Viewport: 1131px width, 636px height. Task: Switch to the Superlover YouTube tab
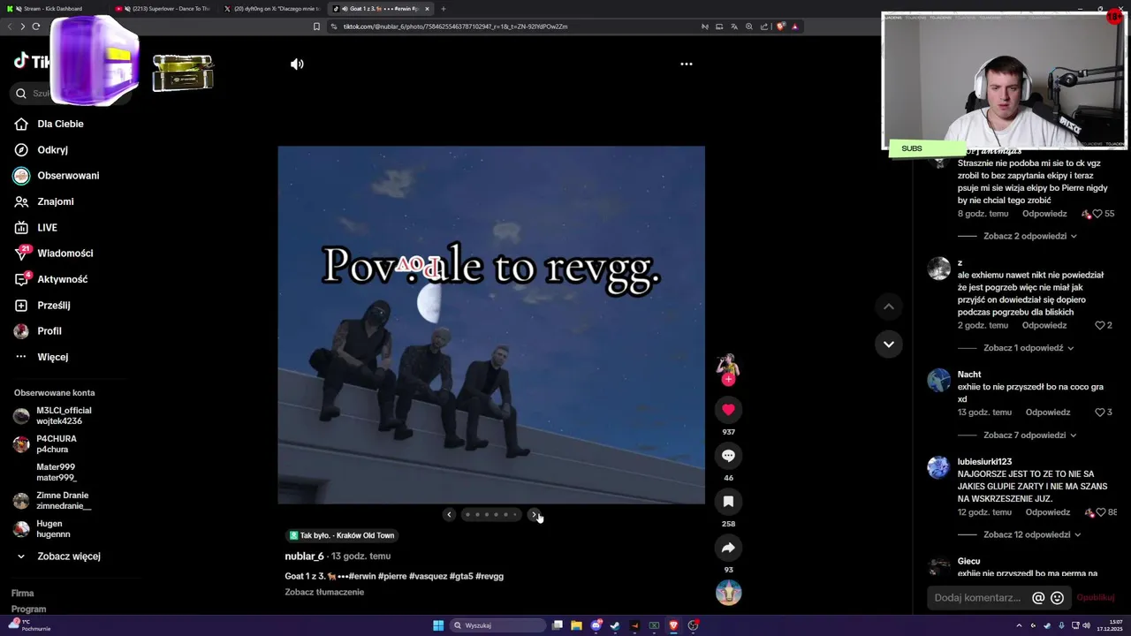163,9
